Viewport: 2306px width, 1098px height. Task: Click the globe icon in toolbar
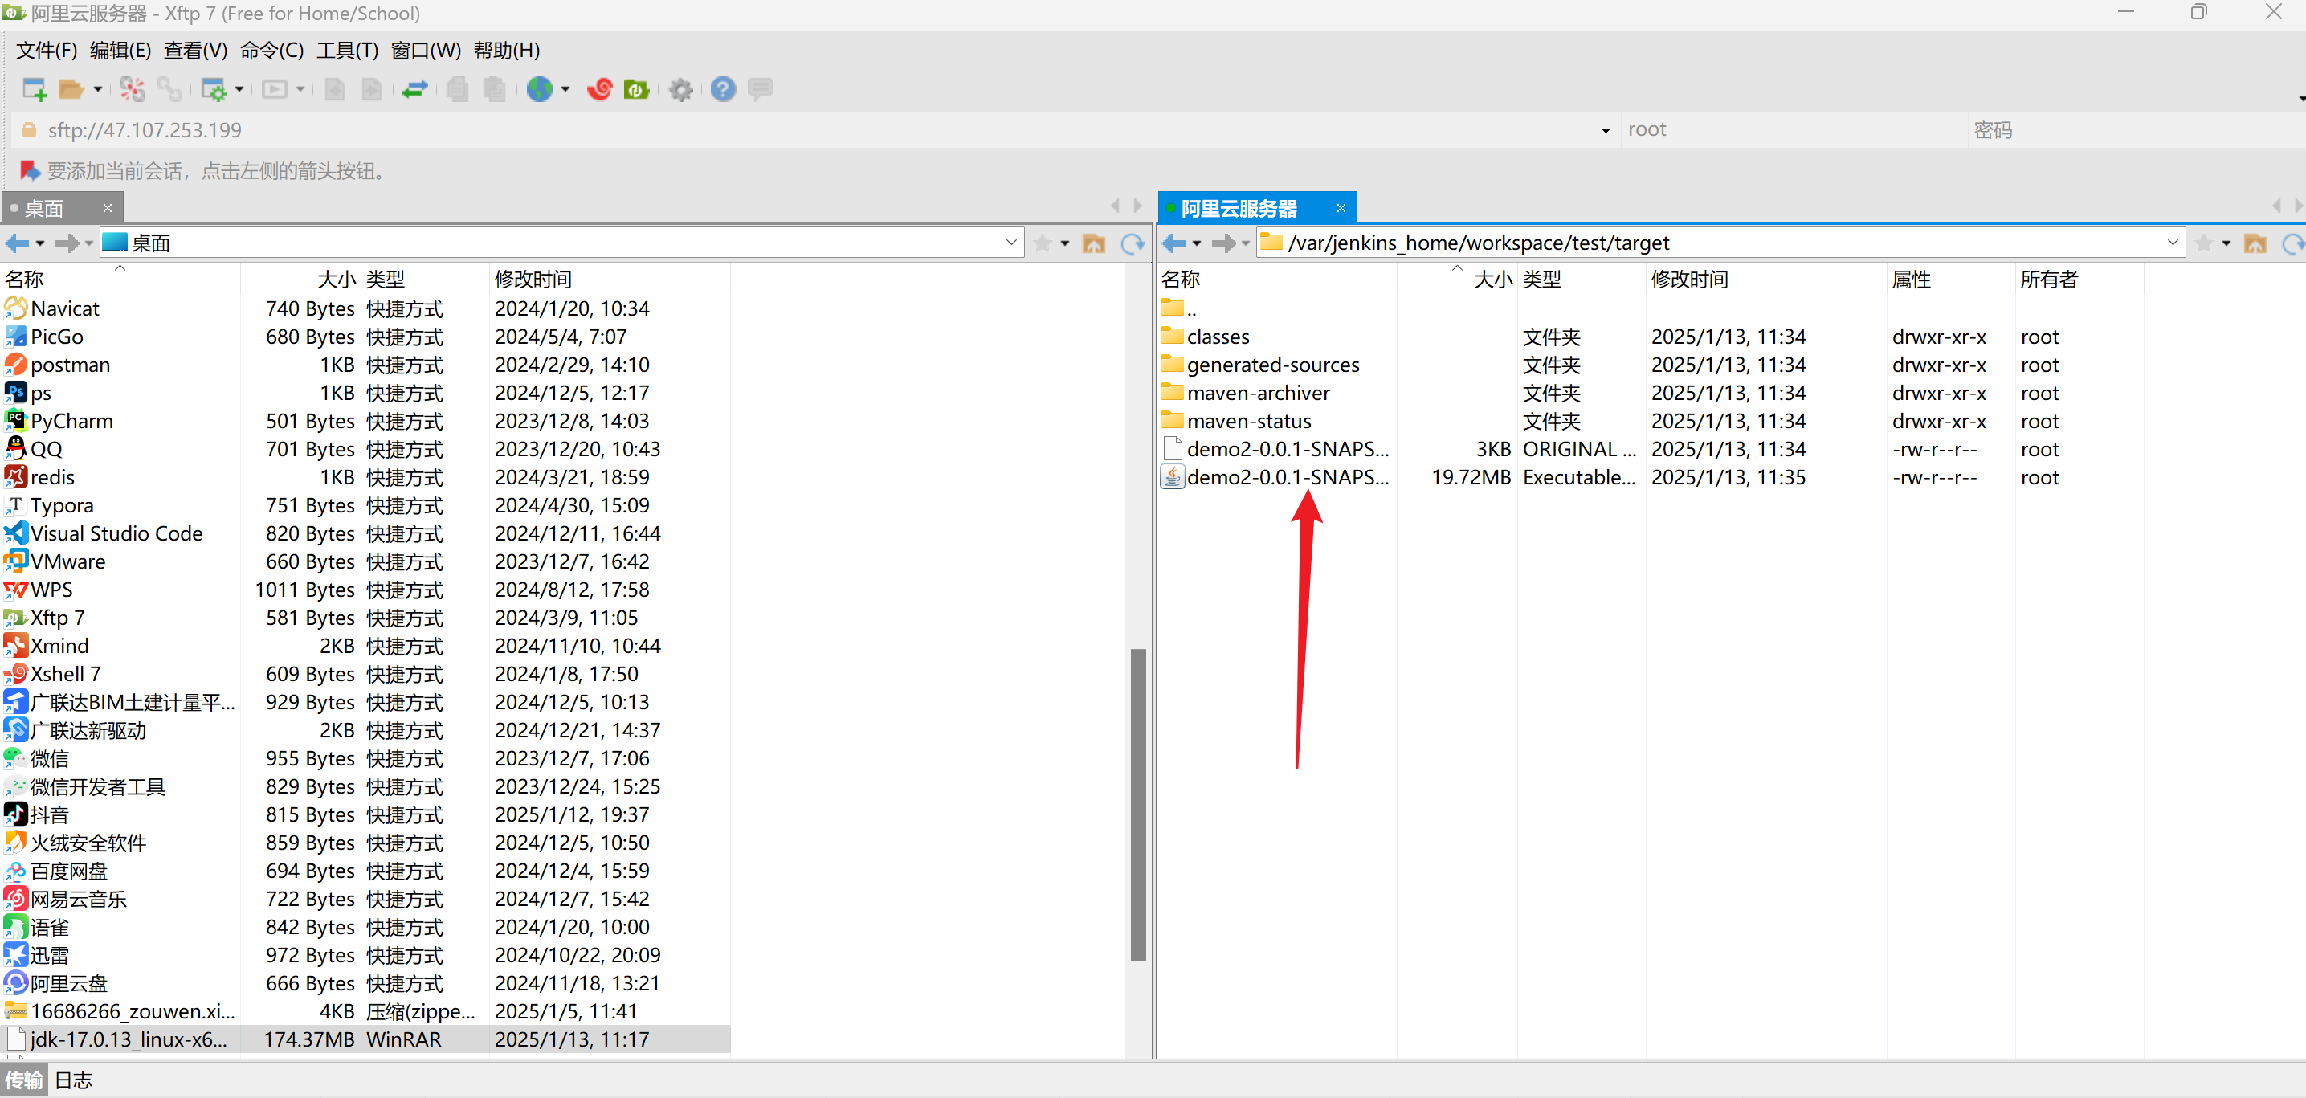tap(539, 88)
